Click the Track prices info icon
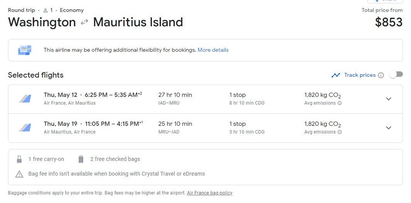The height and width of the screenshot is (203, 411). coord(381,75)
